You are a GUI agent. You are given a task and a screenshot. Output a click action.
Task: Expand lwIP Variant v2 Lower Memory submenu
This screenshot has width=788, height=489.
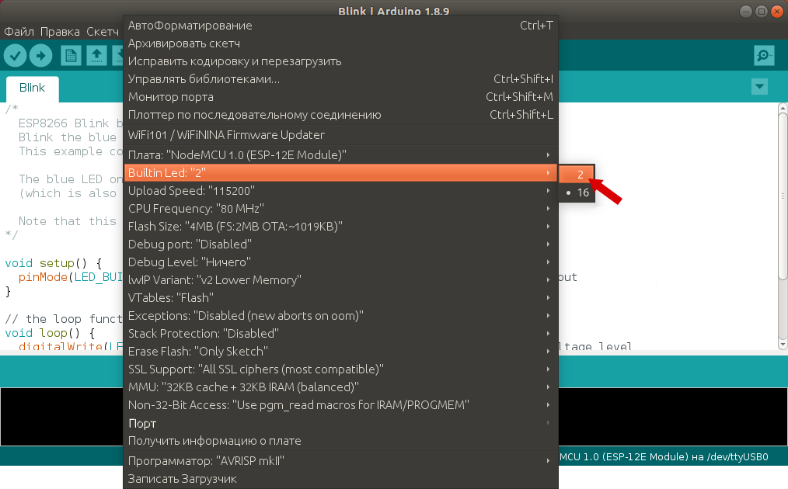tap(340, 280)
